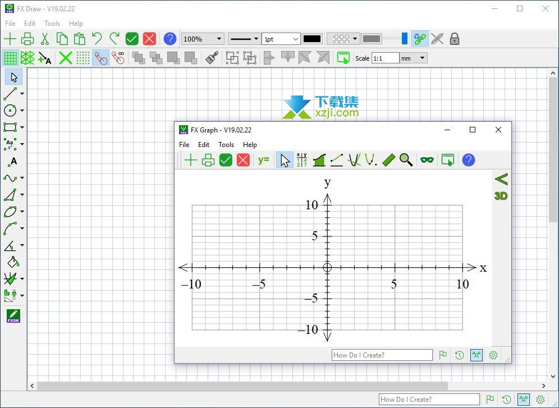Select the format painter brush icon
The image size is (559, 408).
click(x=212, y=58)
